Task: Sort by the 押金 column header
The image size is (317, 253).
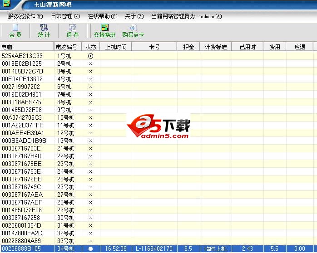Action: pos(188,47)
